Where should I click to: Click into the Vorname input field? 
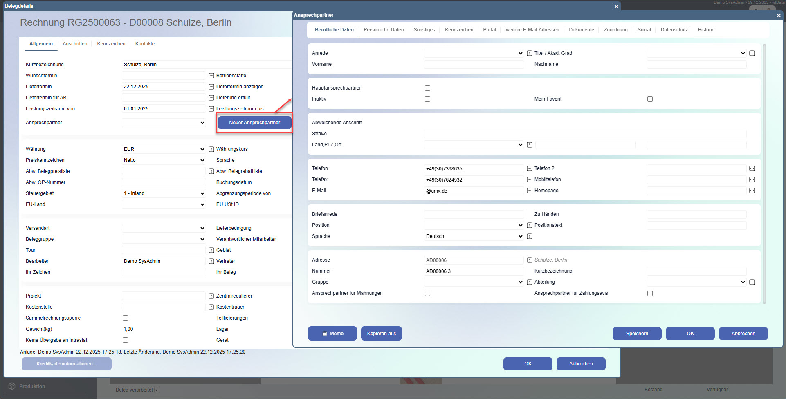point(474,64)
